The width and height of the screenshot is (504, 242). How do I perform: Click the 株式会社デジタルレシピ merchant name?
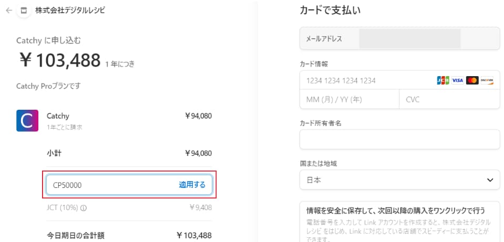point(70,10)
